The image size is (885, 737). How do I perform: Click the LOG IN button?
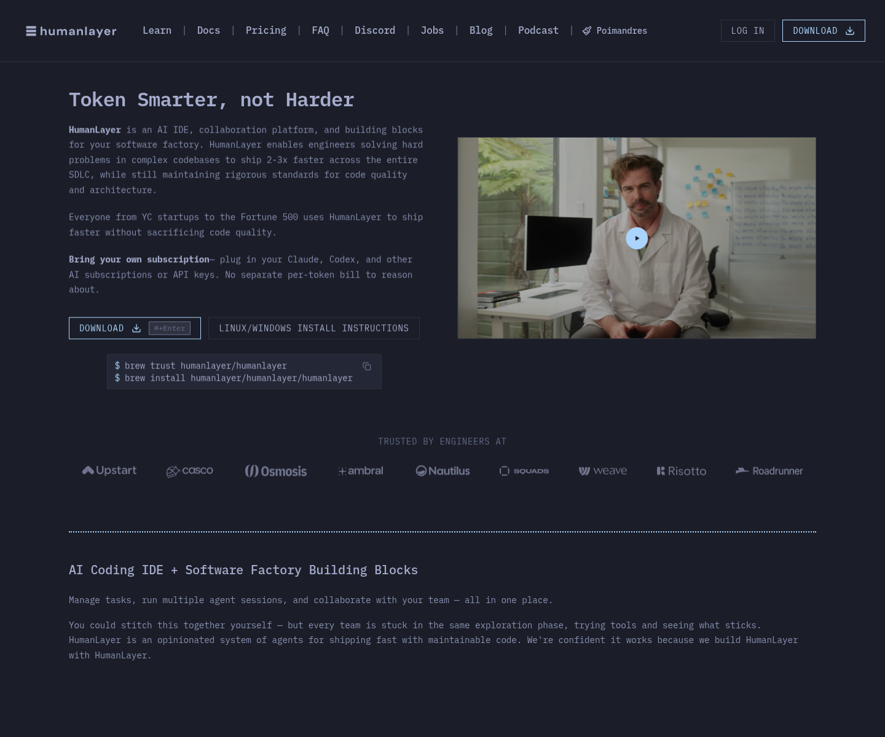pyautogui.click(x=747, y=31)
